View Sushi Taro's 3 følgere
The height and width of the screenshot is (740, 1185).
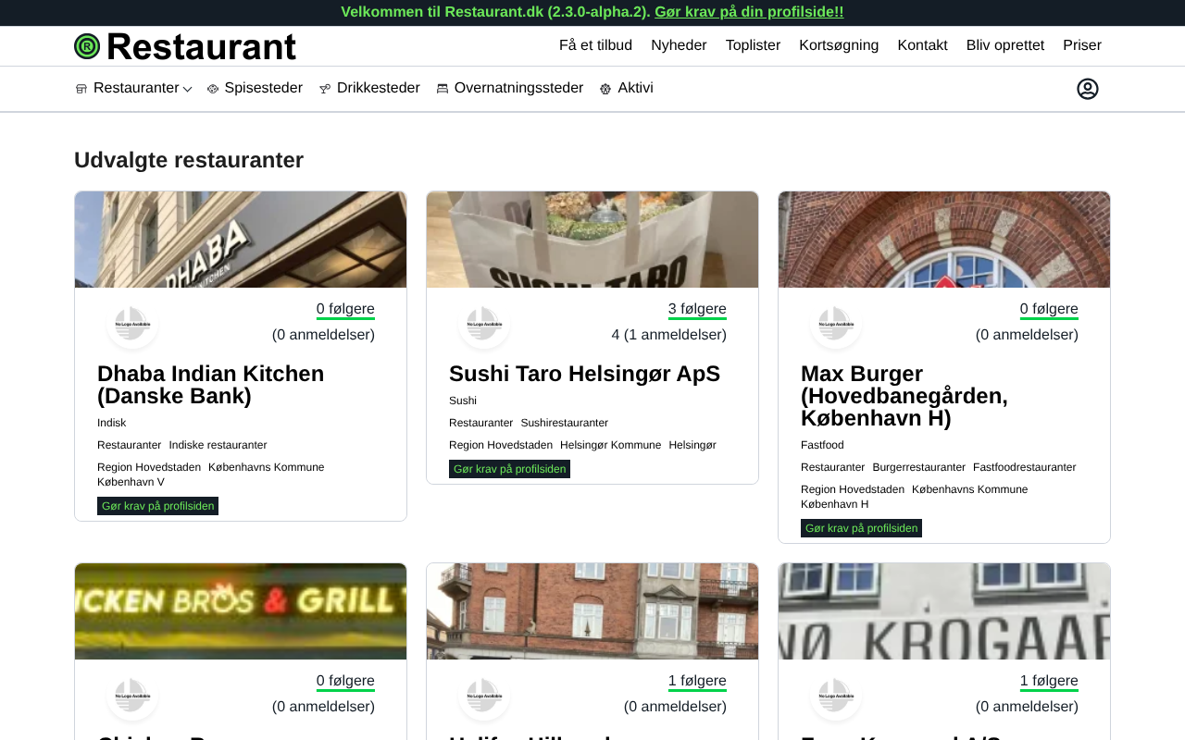pos(697,310)
